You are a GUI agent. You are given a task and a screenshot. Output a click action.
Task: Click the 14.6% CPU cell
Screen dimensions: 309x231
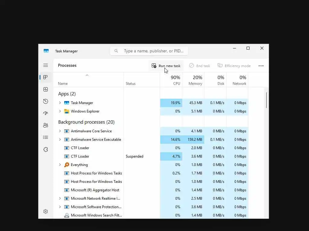171,140
